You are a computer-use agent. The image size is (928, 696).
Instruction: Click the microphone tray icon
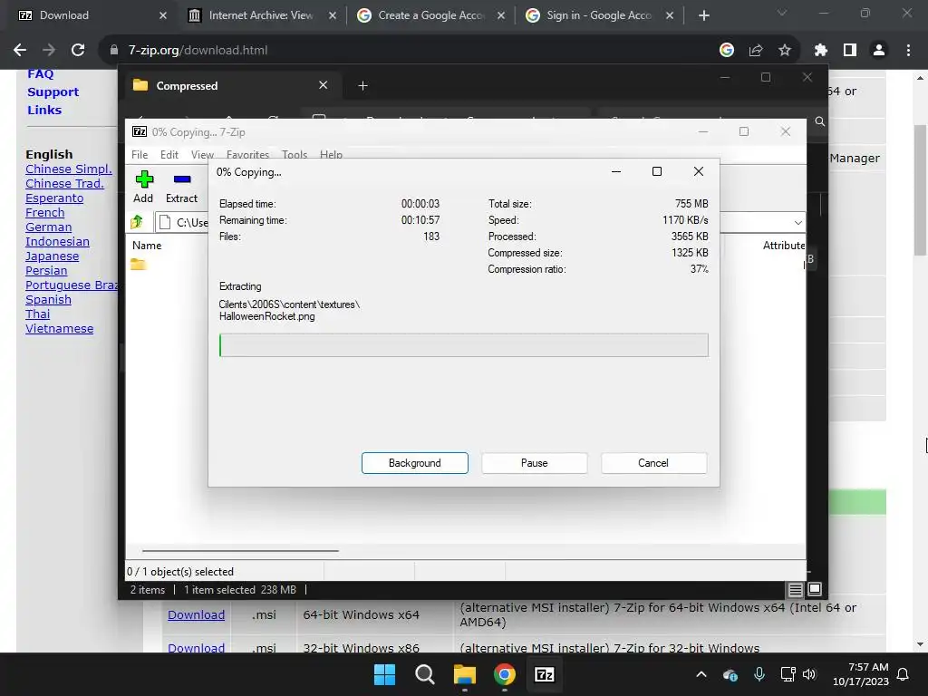point(759,674)
